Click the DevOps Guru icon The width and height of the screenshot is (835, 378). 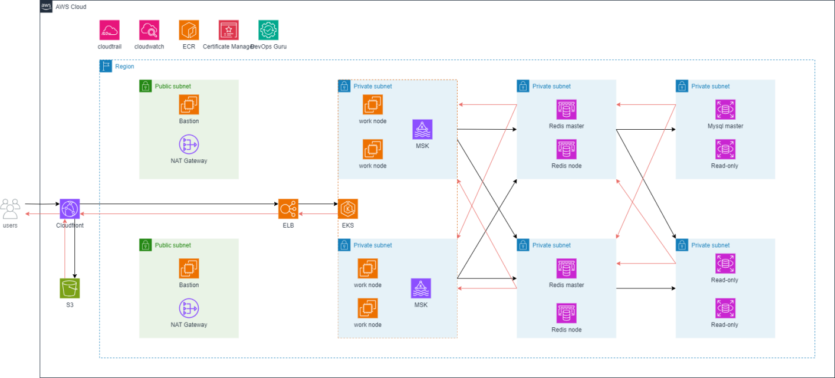tap(268, 30)
